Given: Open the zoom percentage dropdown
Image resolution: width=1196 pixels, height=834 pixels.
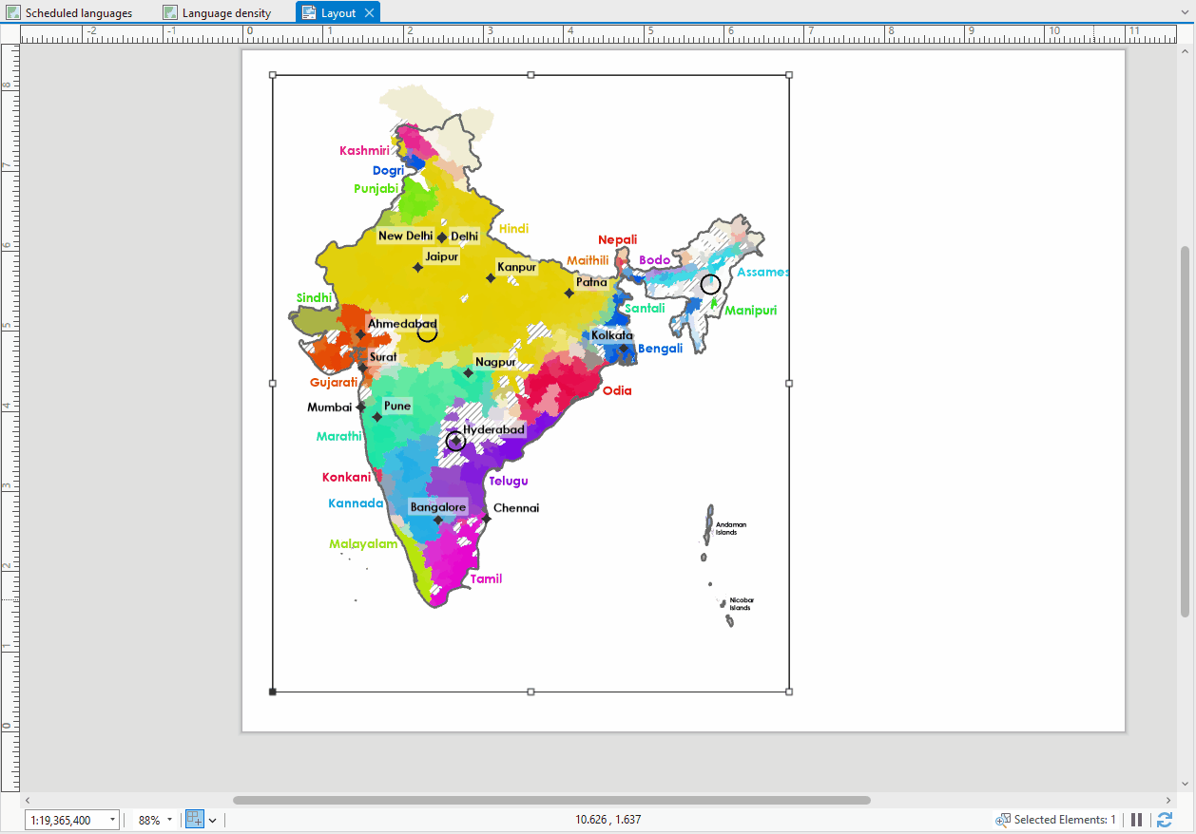Looking at the screenshot, I should (x=169, y=820).
